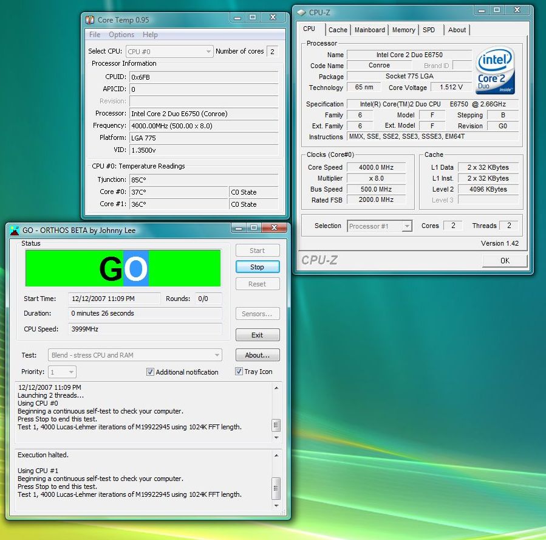The image size is (546, 540).
Task: Click OK in the CPU-Z window
Action: 505,261
